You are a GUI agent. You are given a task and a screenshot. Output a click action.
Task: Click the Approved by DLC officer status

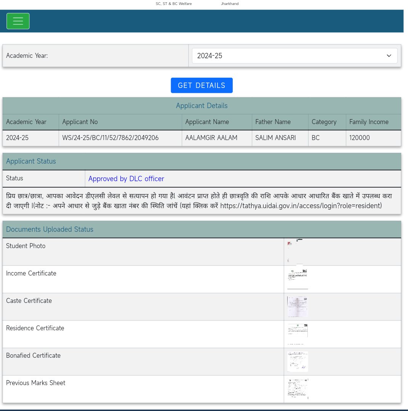tap(126, 179)
